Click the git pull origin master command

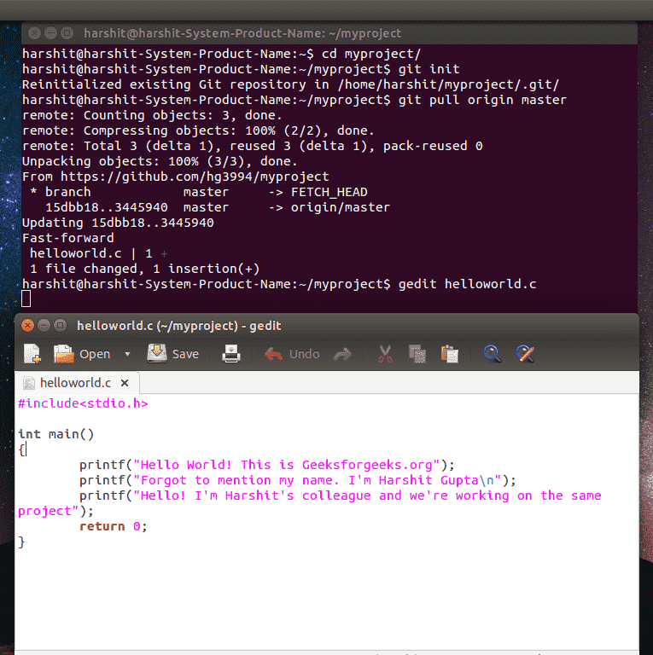[x=482, y=101]
